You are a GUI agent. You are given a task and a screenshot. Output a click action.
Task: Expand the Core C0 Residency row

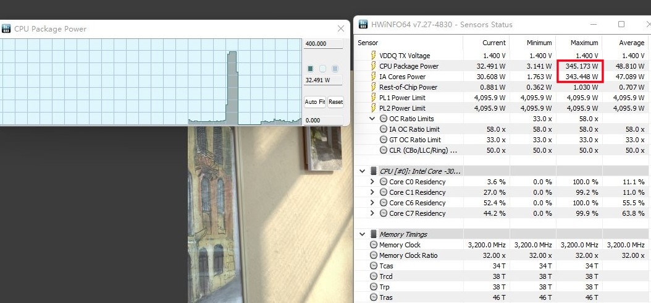372,182
